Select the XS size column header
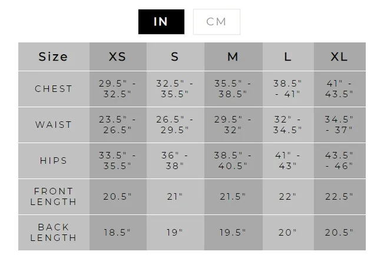Image resolution: width=374 pixels, height=258 pixels. point(118,57)
